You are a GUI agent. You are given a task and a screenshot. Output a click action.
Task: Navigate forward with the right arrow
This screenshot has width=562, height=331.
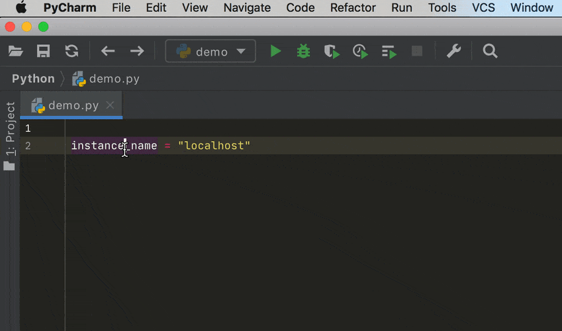click(137, 52)
